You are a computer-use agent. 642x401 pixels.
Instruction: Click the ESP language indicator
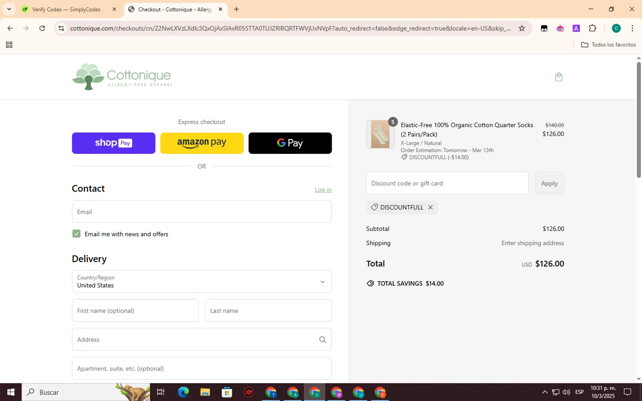(x=579, y=392)
